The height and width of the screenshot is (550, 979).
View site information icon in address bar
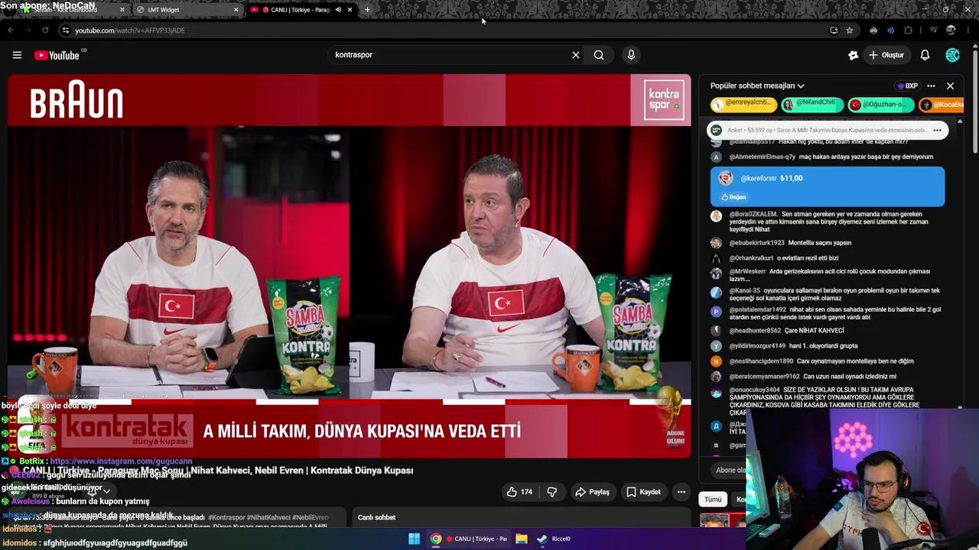pyautogui.click(x=66, y=31)
